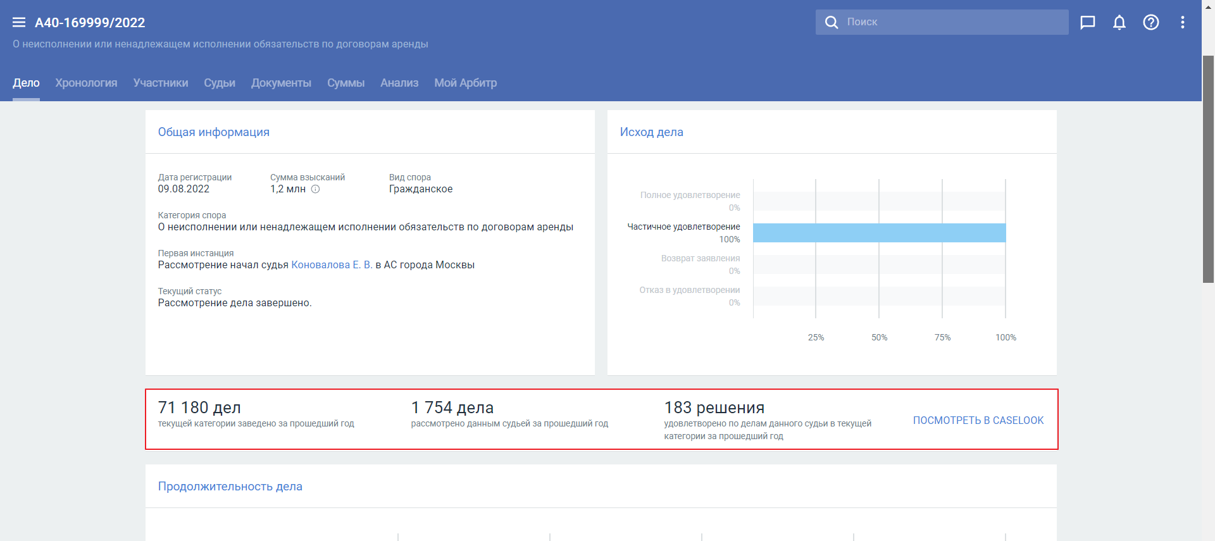Open the chat messages icon
This screenshot has width=1215, height=541.
coord(1088,23)
